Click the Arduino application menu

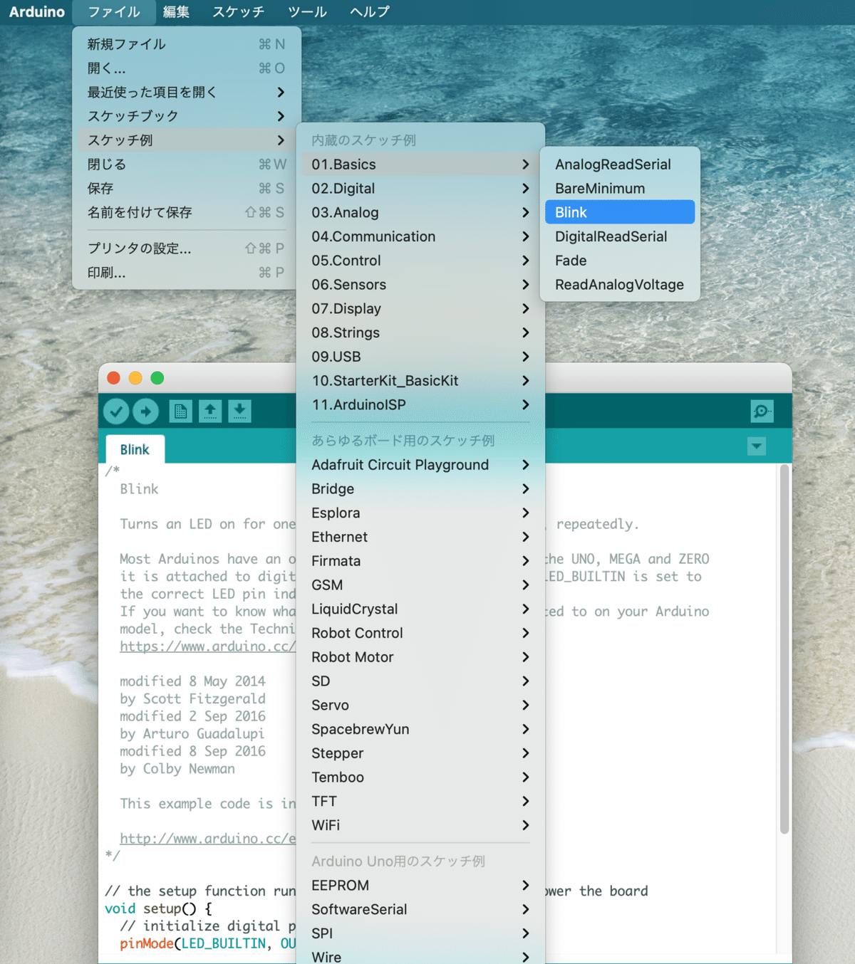coord(37,11)
